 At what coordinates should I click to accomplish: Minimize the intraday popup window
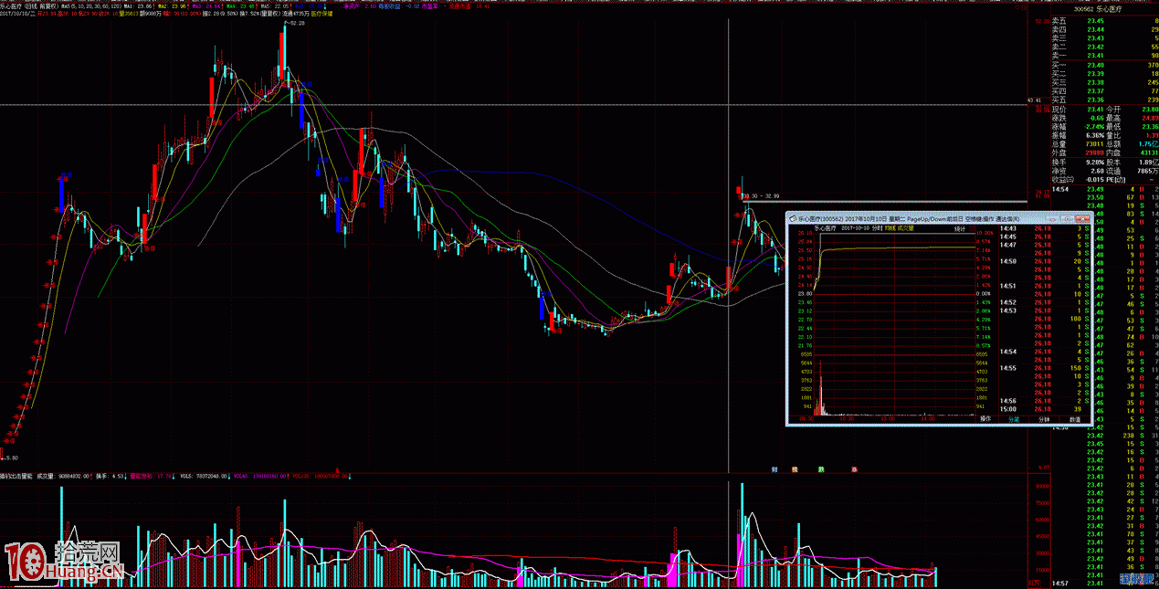pos(1050,219)
